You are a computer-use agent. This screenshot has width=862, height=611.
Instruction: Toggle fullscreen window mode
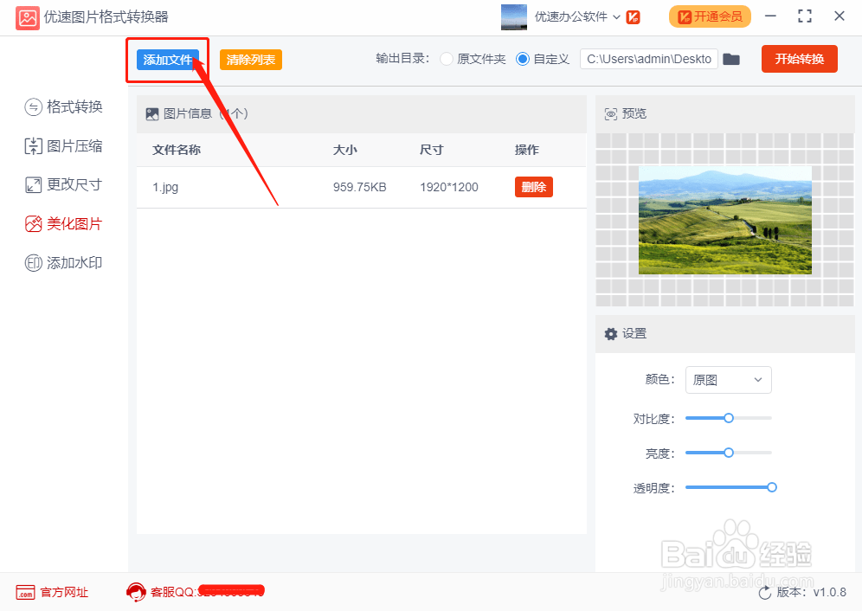[x=805, y=16]
